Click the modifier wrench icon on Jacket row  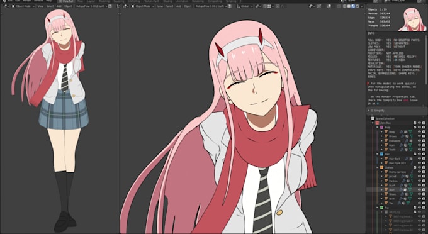click(403, 177)
